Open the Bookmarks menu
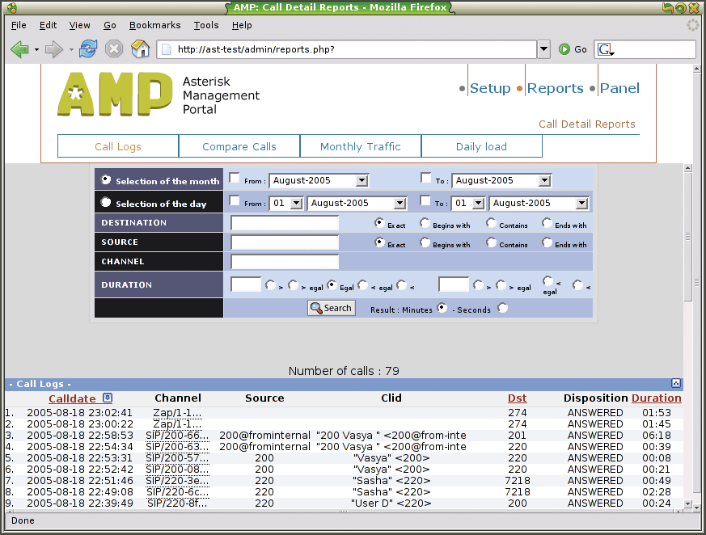Image resolution: width=706 pixels, height=535 pixels. click(x=154, y=25)
